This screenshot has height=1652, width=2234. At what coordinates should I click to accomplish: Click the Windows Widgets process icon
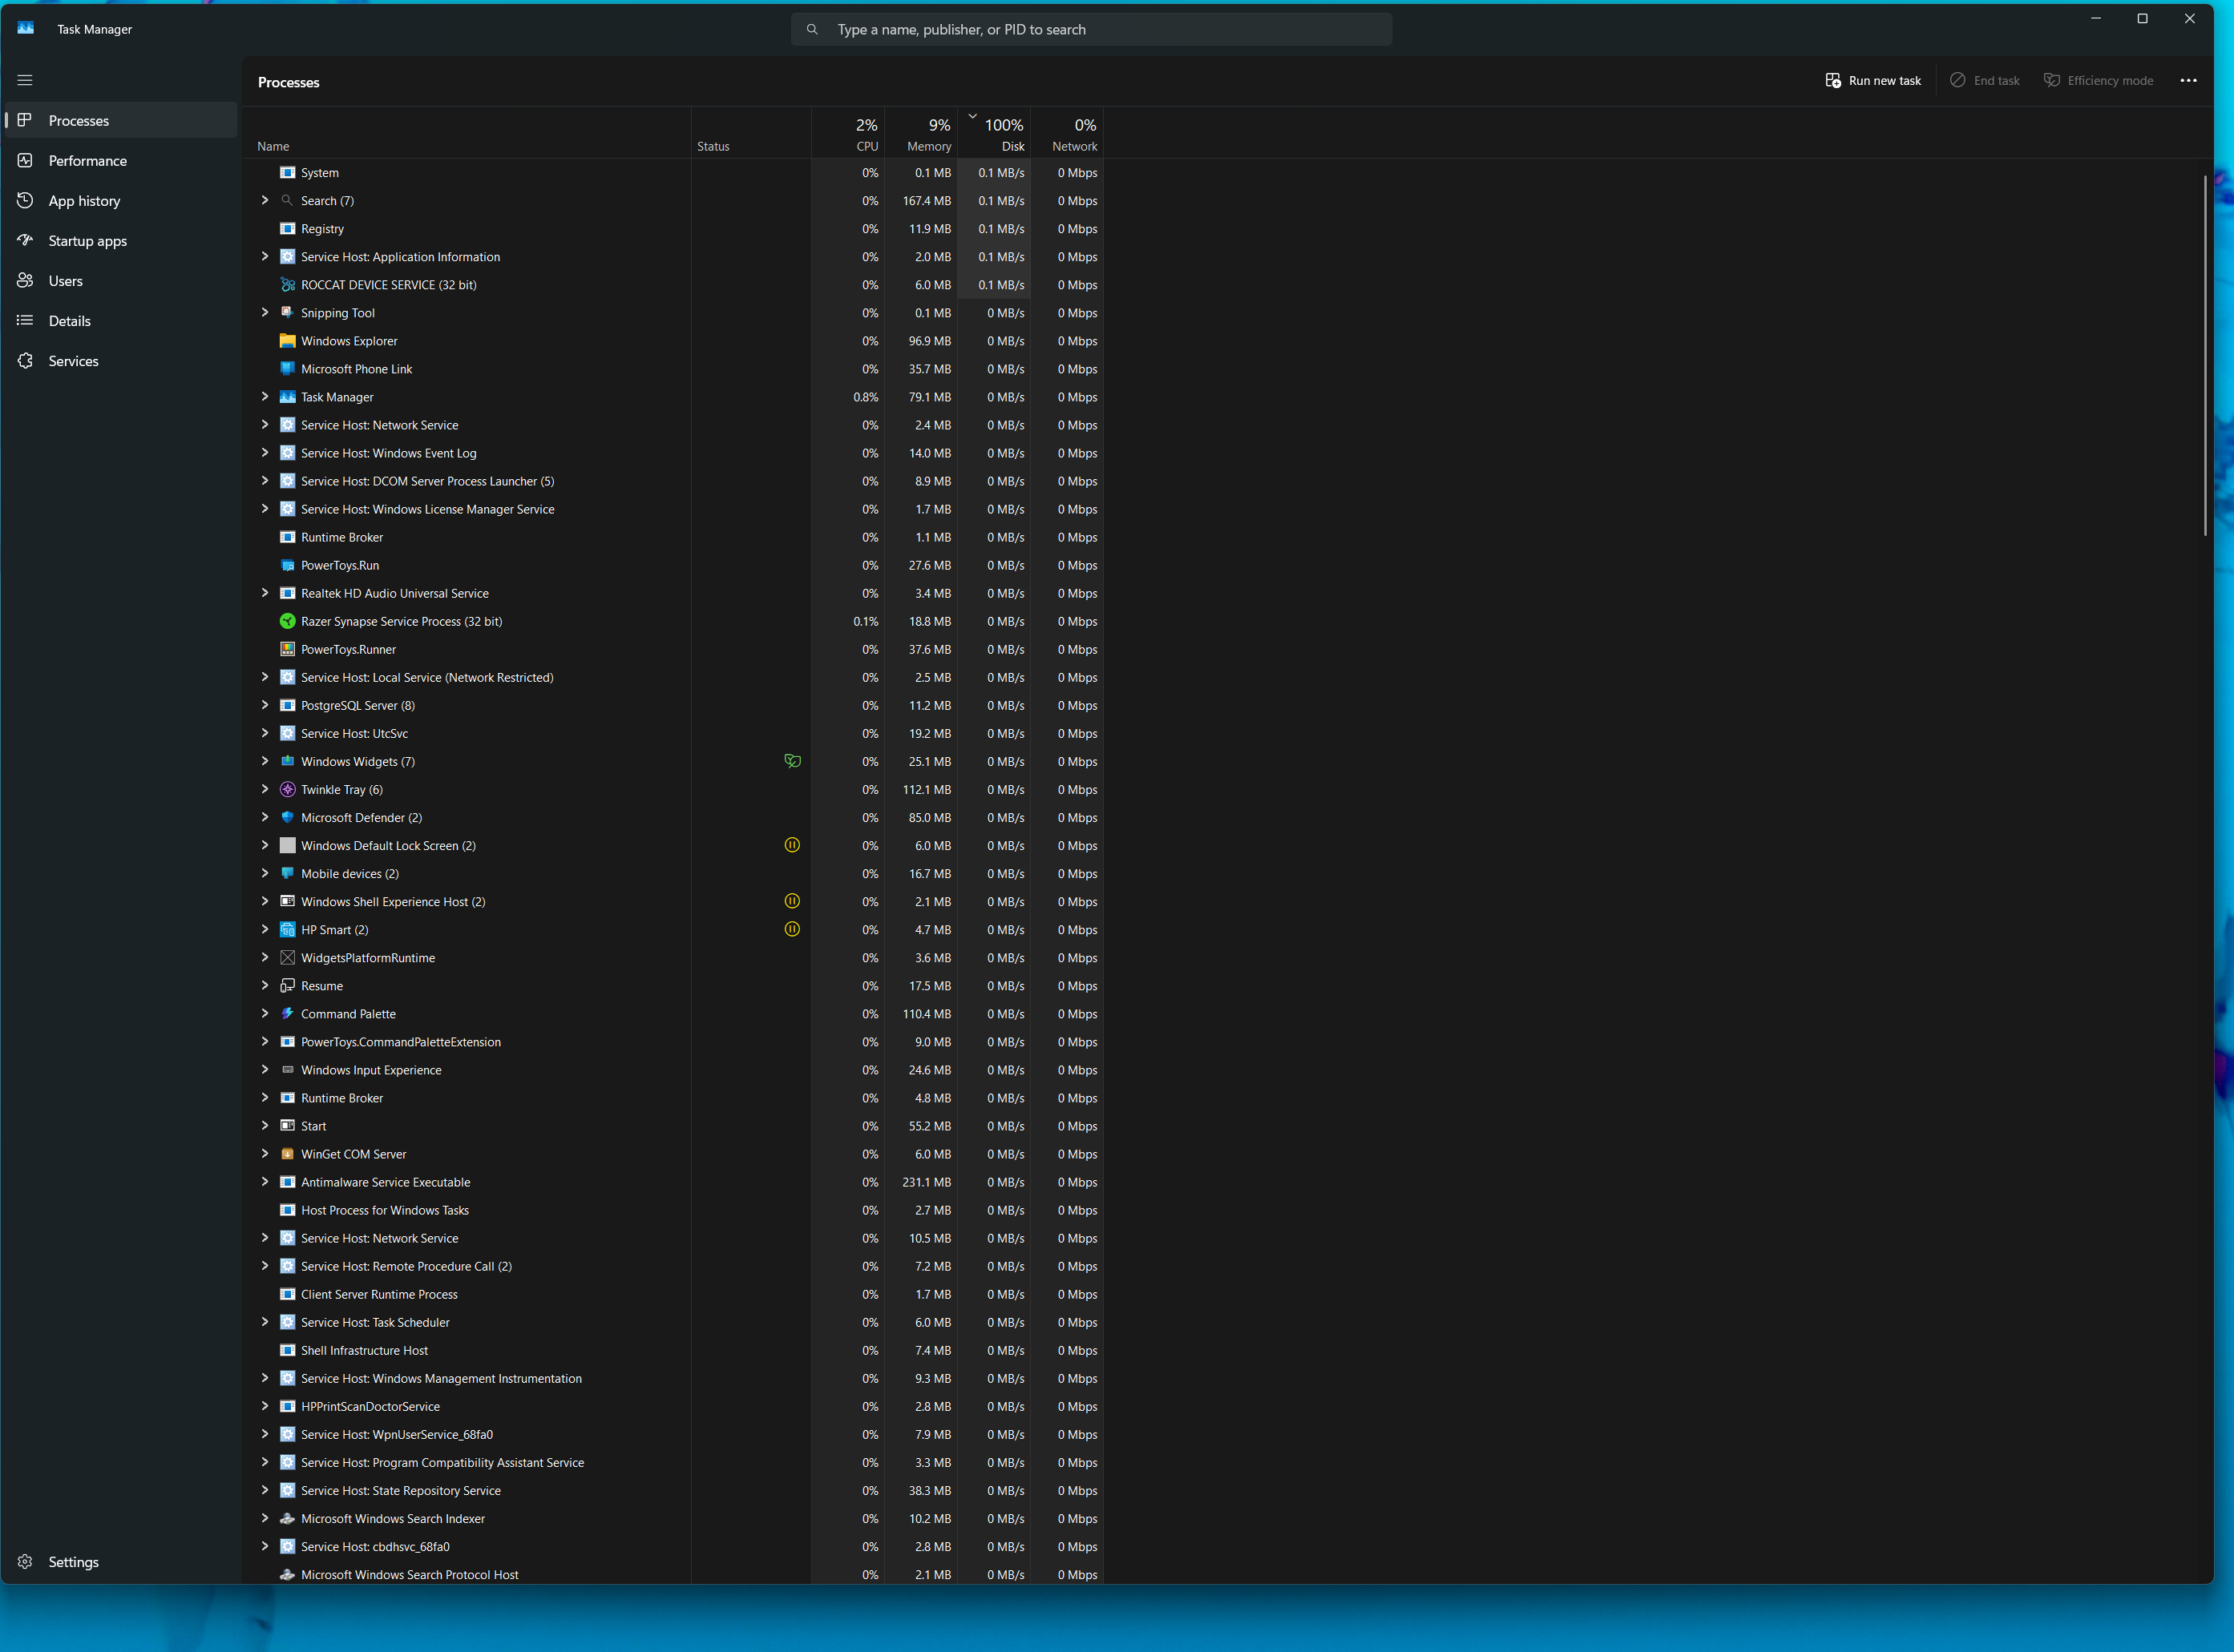287,761
